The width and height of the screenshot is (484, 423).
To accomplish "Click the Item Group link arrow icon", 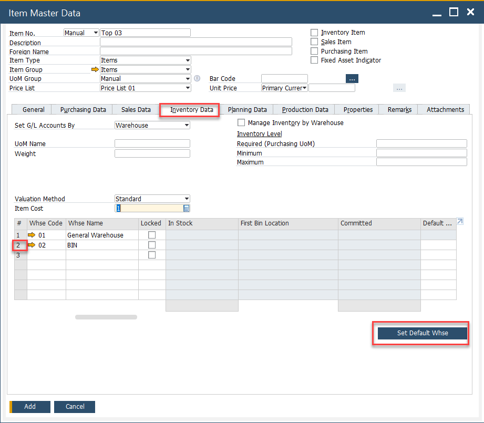I will click(x=95, y=69).
